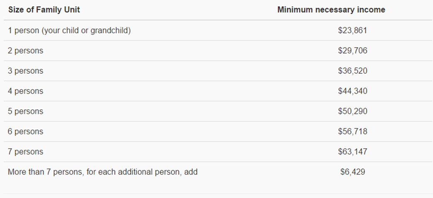433x198 pixels.
Task: Click the $63,147 income value
Action: click(x=353, y=152)
